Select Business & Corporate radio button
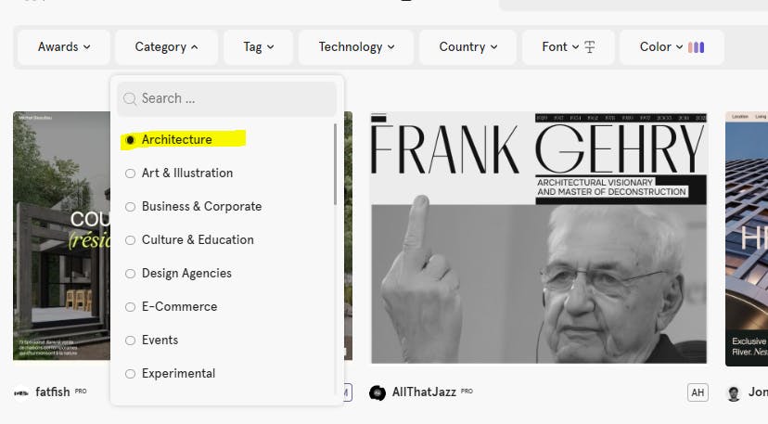This screenshot has width=768, height=424. (x=130, y=207)
